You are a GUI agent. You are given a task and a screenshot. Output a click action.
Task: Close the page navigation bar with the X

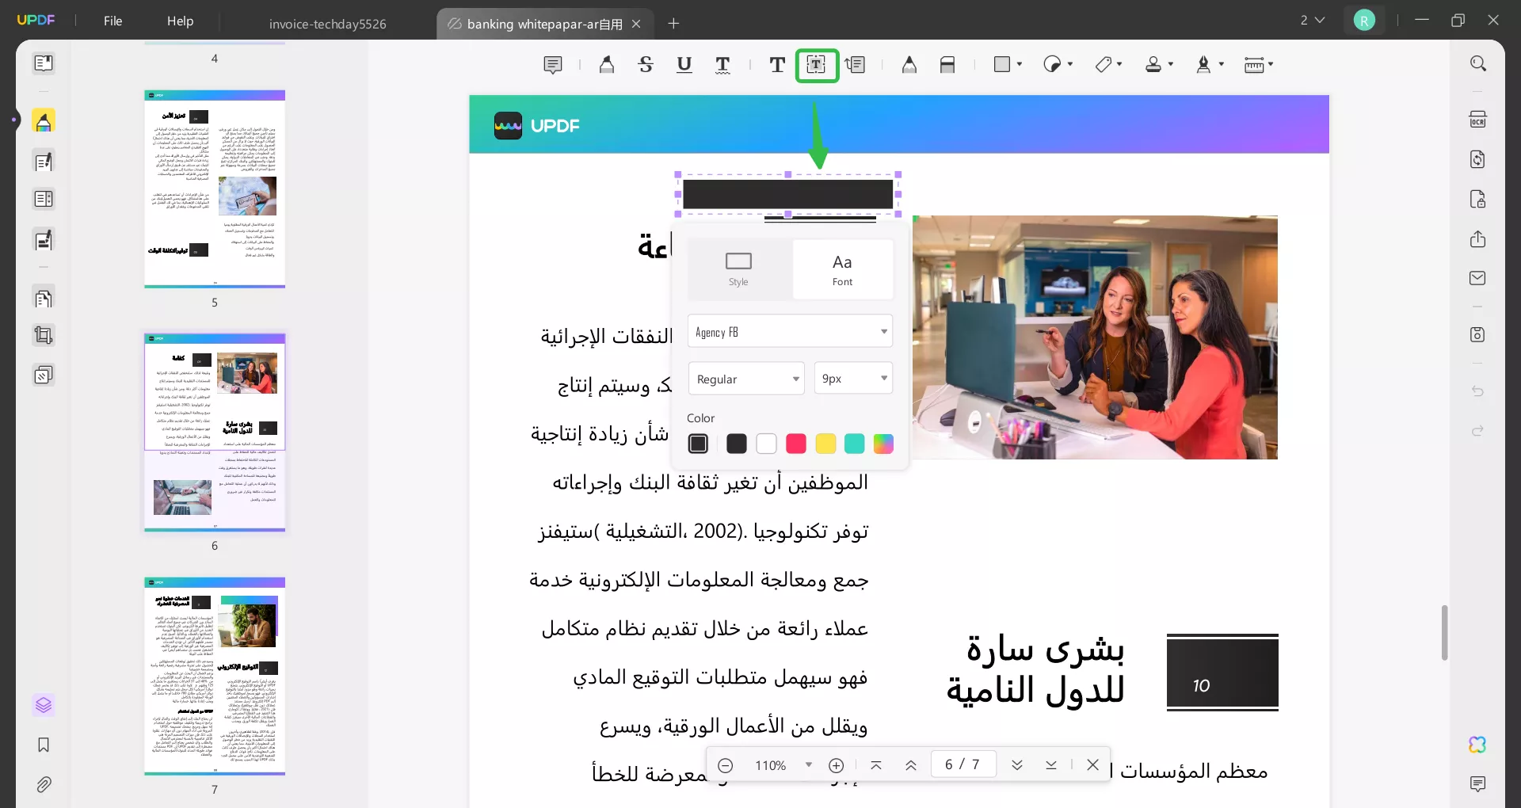tap(1092, 764)
